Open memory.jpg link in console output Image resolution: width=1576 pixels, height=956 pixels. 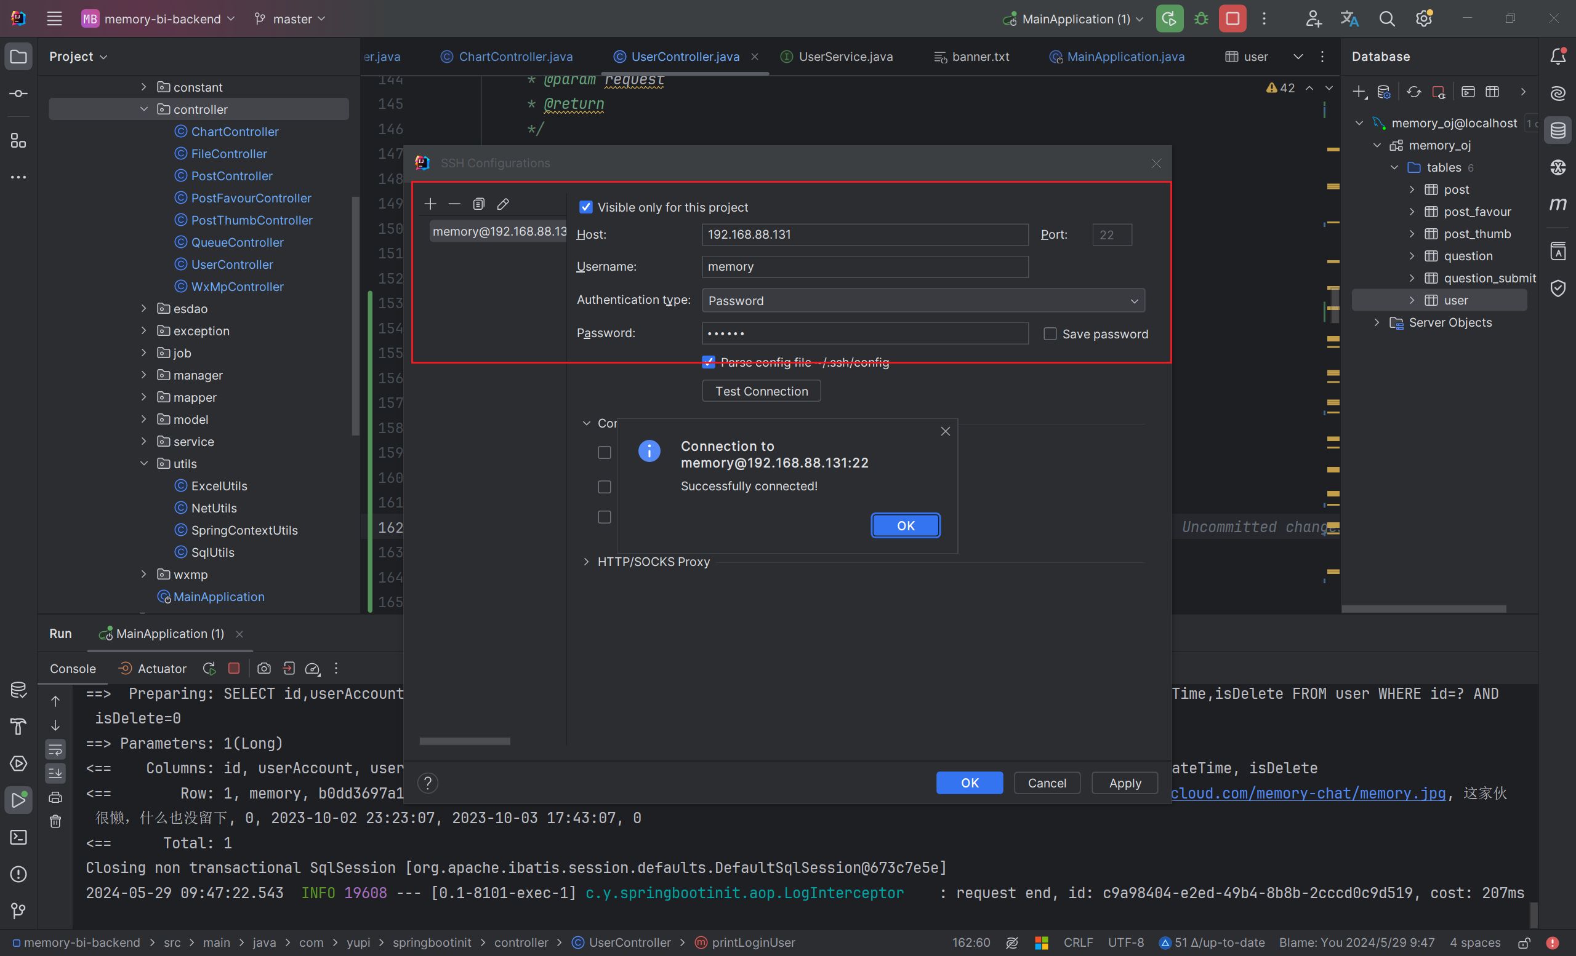[x=1308, y=792]
